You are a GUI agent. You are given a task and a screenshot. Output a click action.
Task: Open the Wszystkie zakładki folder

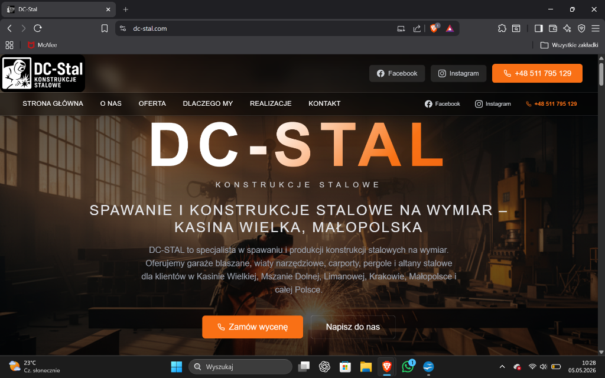coord(570,45)
